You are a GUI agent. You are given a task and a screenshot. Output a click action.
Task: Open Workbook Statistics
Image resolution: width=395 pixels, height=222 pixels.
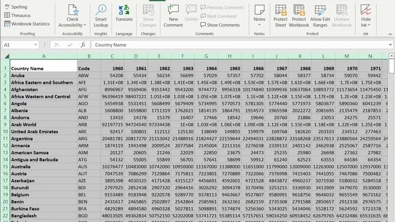27,24
